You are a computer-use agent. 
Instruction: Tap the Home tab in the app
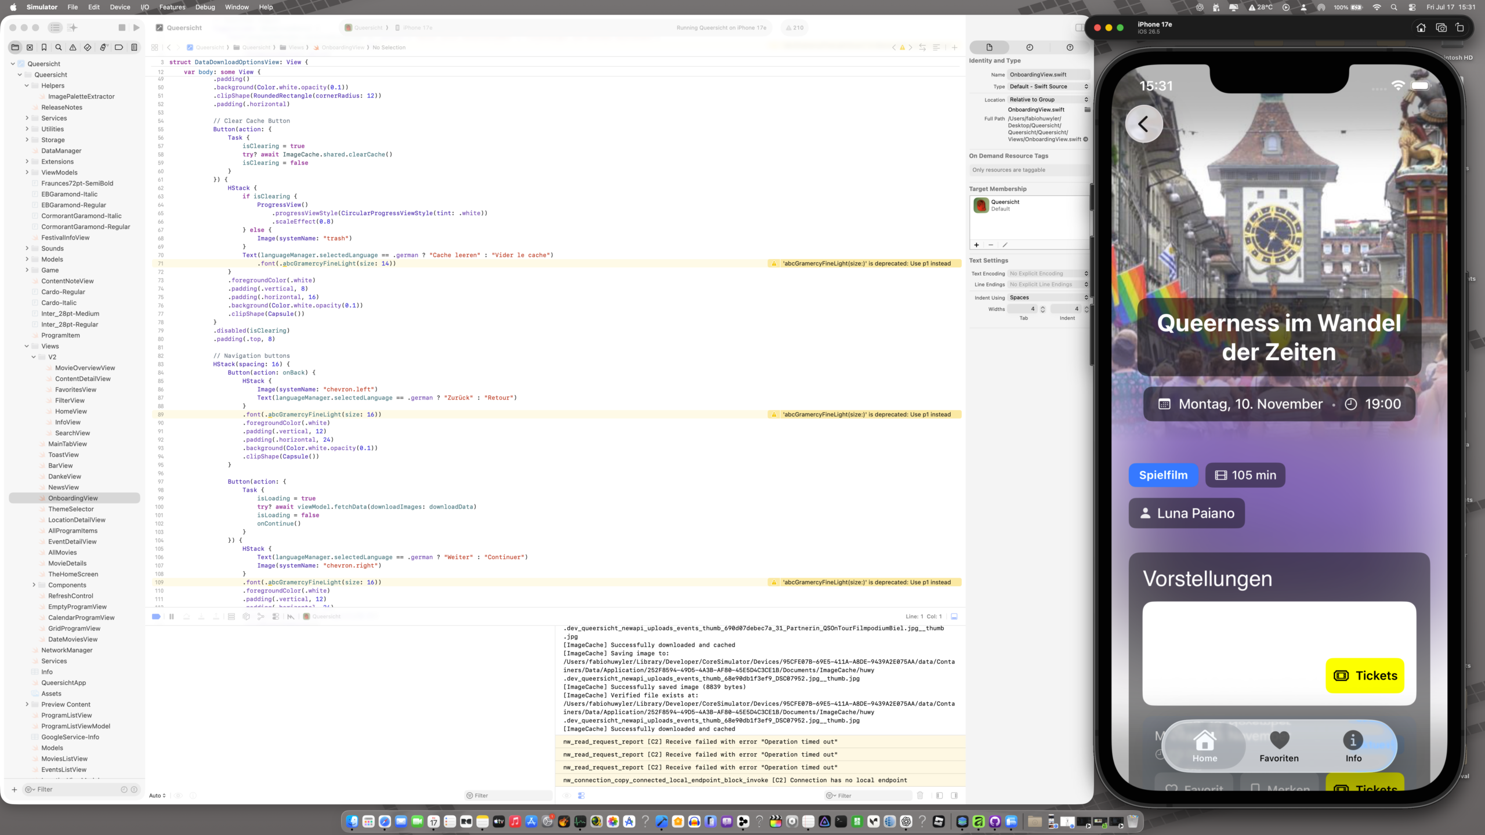pyautogui.click(x=1205, y=746)
